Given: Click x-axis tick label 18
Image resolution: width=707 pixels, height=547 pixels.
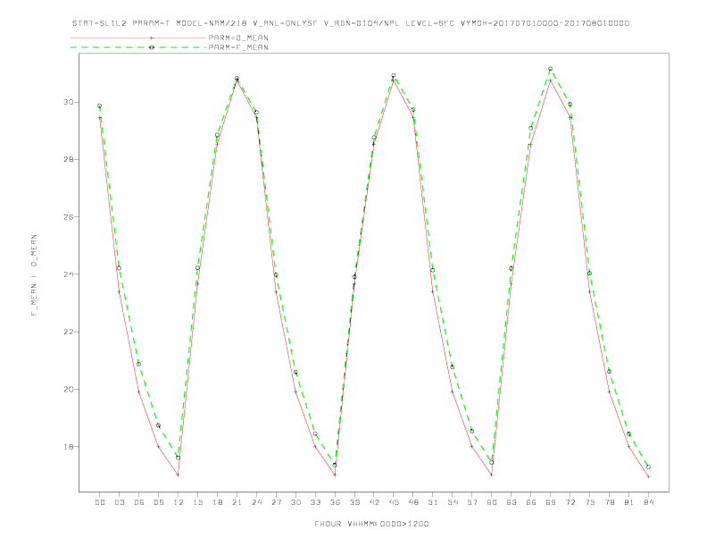Looking at the screenshot, I should click(217, 502).
